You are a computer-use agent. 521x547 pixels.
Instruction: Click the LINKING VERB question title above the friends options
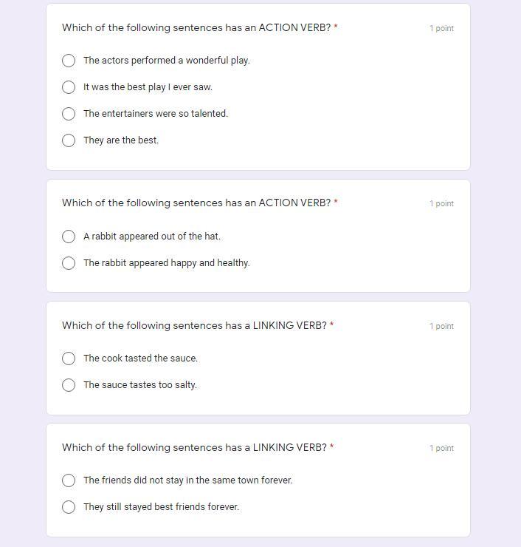coord(194,447)
